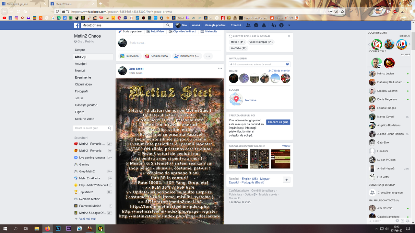
Task: Open the friend requests icon
Action: coord(248,25)
